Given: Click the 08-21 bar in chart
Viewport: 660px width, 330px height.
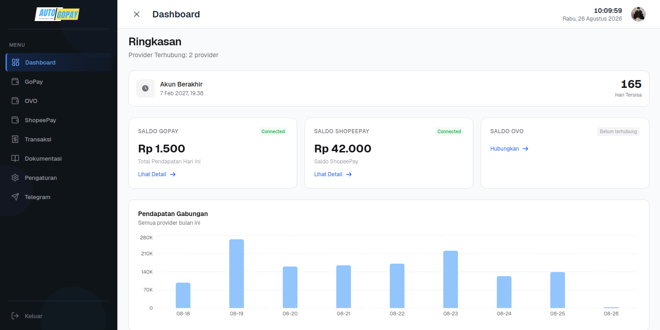Looking at the screenshot, I should tap(344, 287).
